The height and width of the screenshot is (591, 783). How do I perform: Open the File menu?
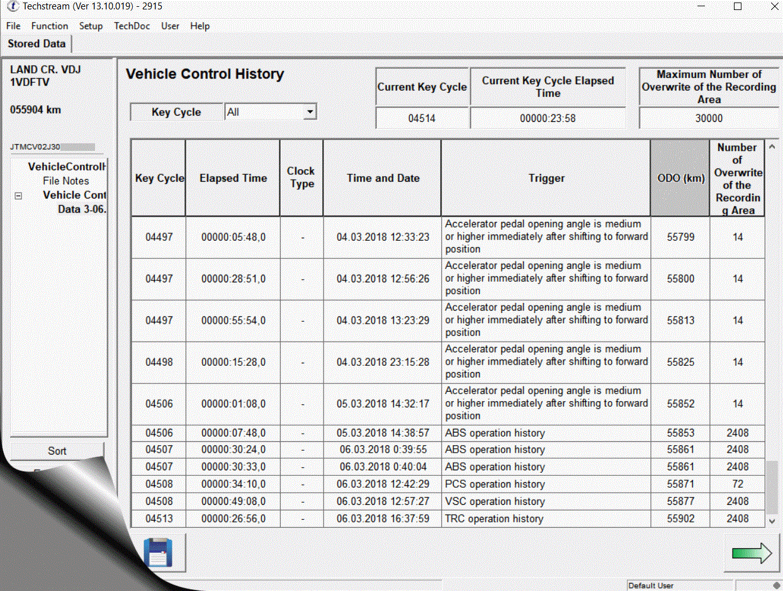(13, 26)
